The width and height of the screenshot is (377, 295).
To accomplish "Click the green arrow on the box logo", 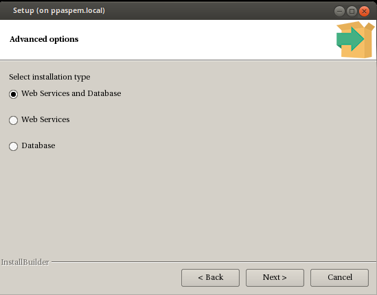I will 350,39.
